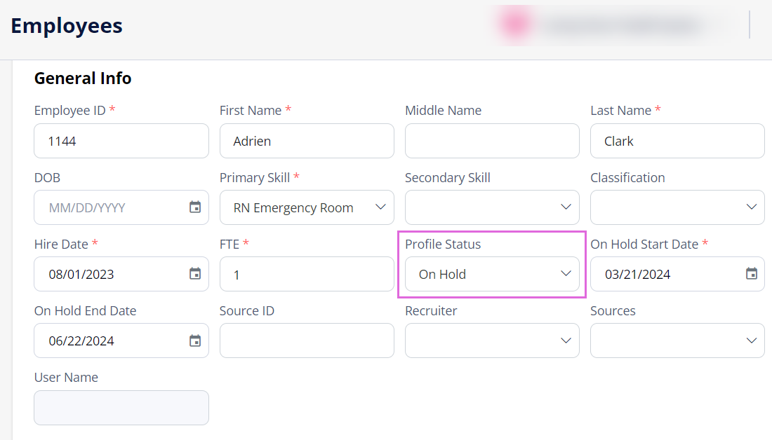Click the Last Name field containing Clark
Screen dimensions: 772x440
[x=677, y=141]
